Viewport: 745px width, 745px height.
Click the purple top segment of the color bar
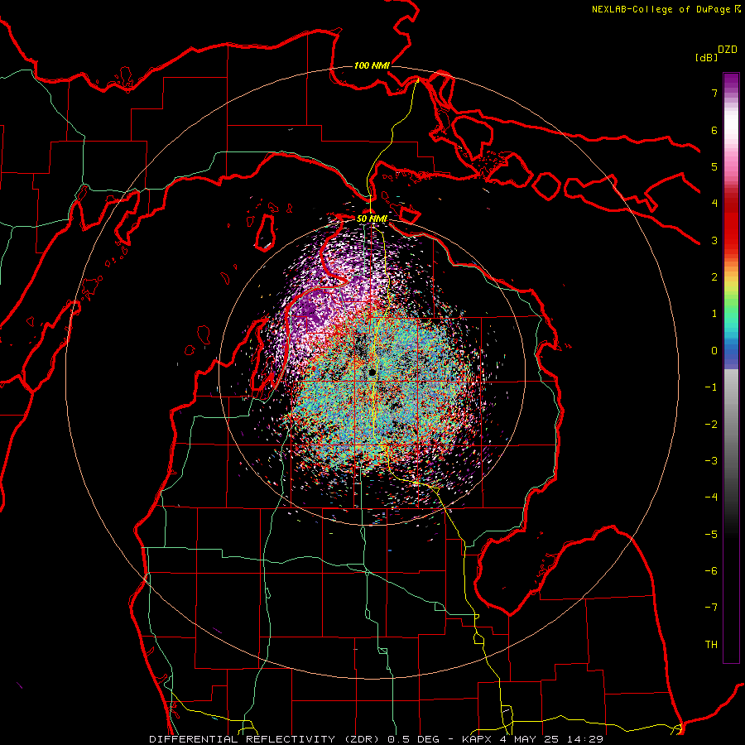(731, 81)
